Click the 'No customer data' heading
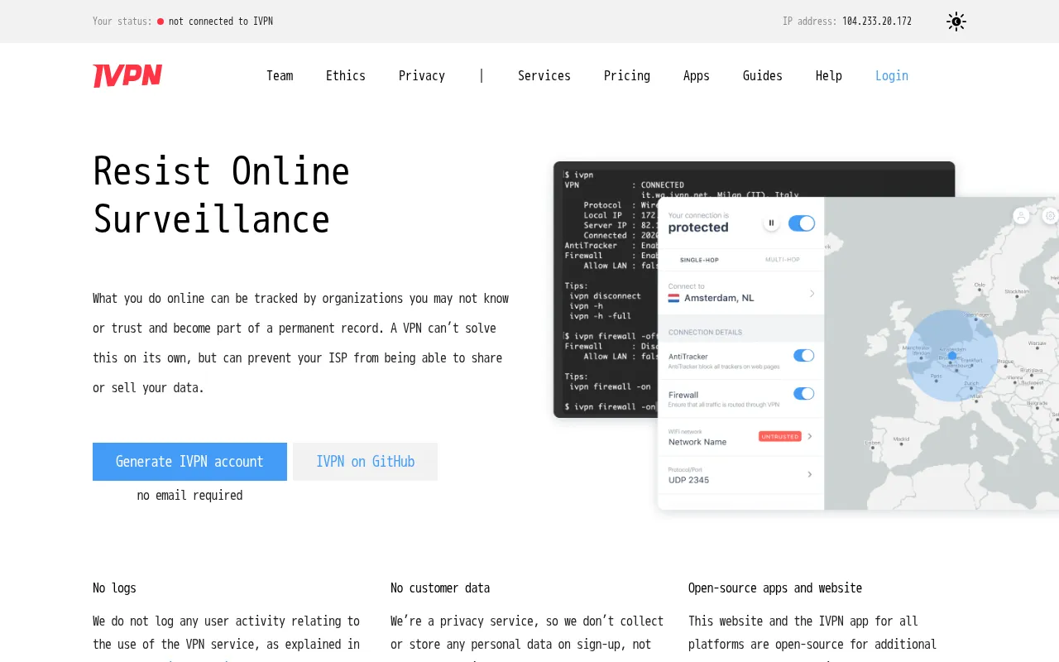The width and height of the screenshot is (1059, 662). [x=440, y=588]
